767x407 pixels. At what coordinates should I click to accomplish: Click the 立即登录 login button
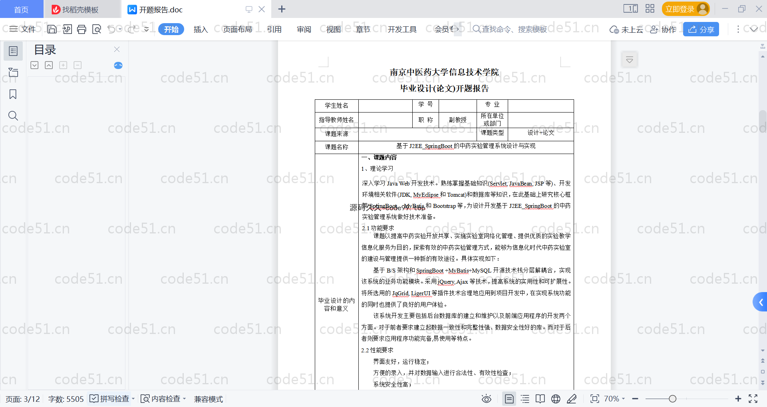[686, 9]
